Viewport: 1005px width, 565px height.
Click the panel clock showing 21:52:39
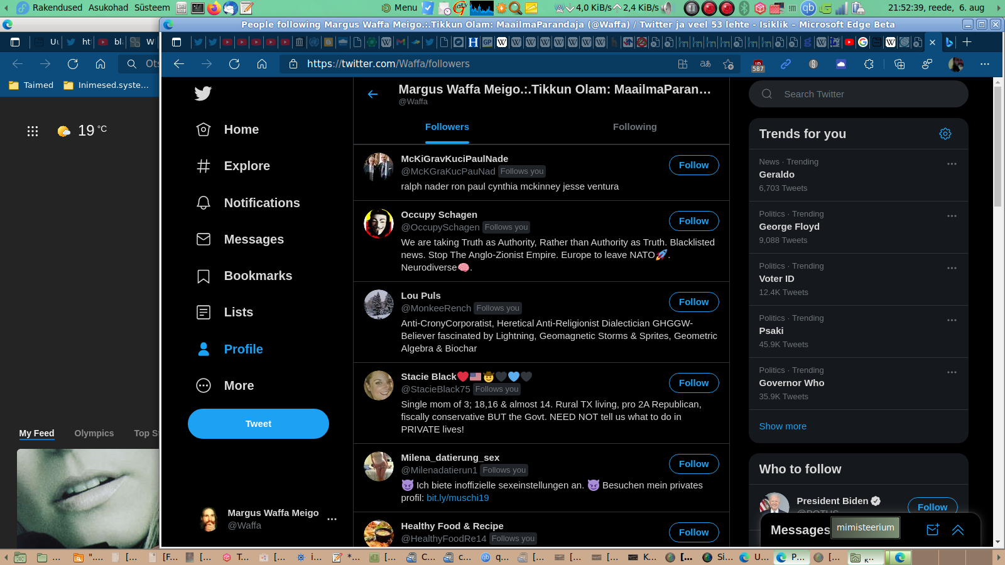click(936, 8)
